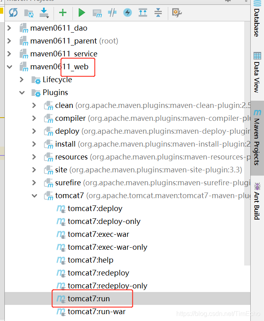Click the Lifecycle folder icon
The height and width of the screenshot is (321, 264).
coord(36,80)
